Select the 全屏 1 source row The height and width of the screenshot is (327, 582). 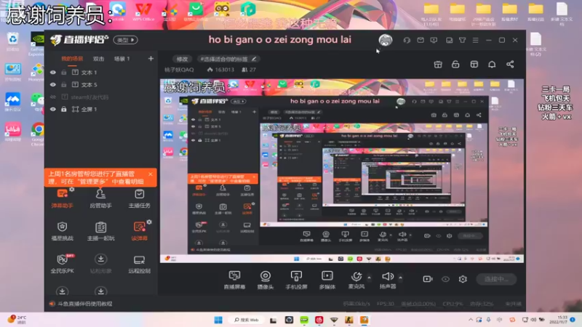100,109
